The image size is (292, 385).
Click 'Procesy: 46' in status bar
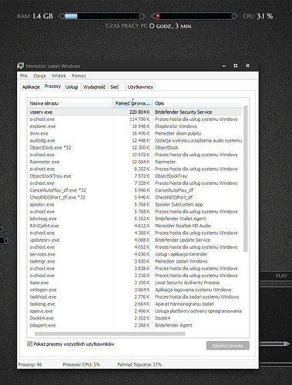pyautogui.click(x=30, y=364)
